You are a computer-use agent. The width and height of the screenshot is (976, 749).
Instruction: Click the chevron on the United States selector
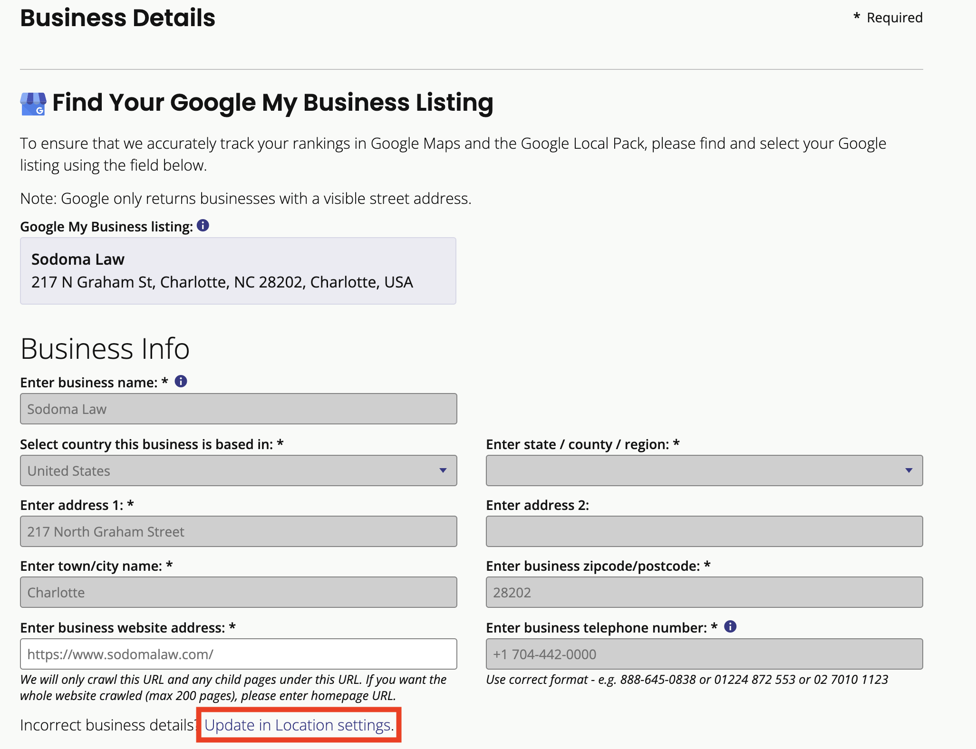443,471
